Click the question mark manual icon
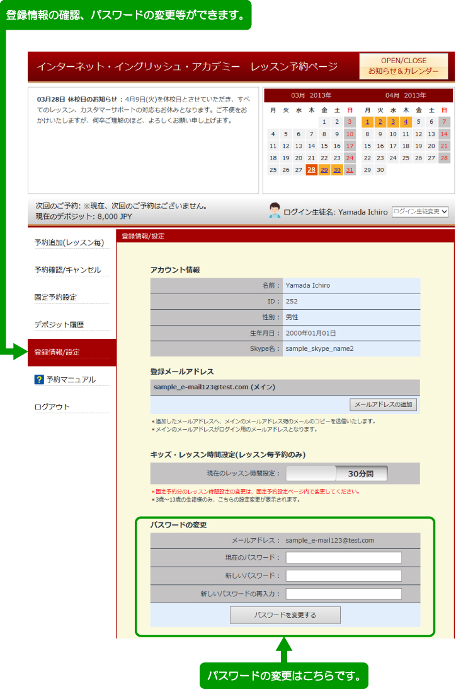This screenshot has height=689, width=456. (39, 379)
